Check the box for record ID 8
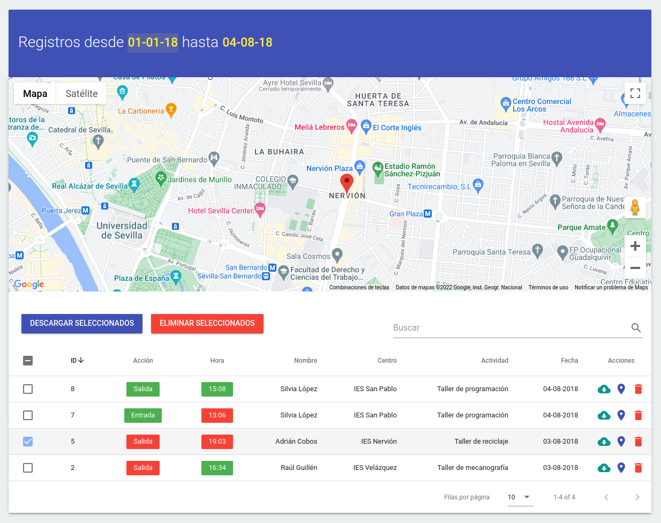Viewport: 661px width, 523px height. (x=28, y=389)
